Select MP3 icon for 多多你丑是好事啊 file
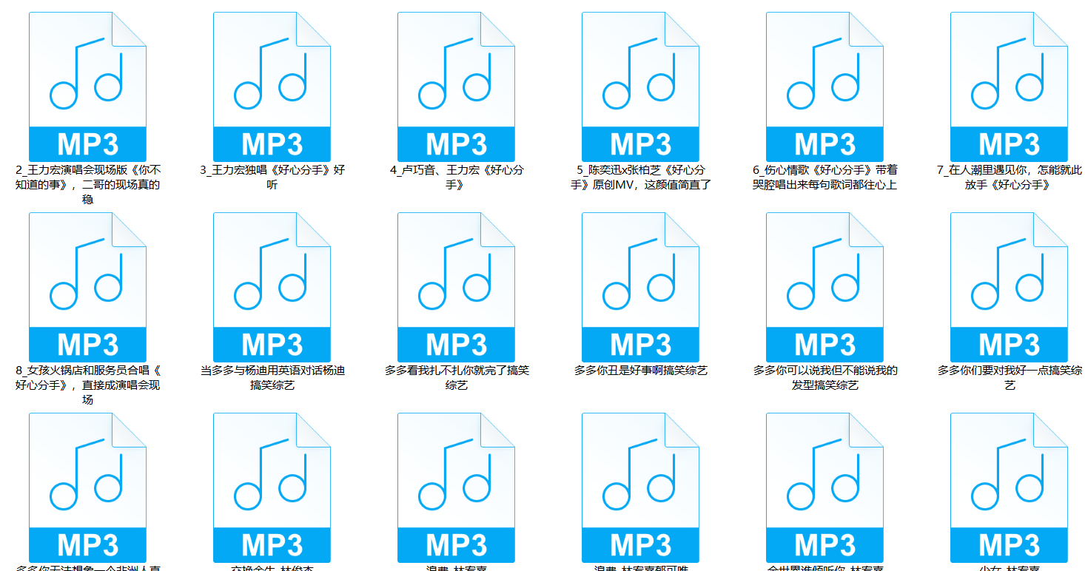1085x571 pixels. pyautogui.click(x=640, y=287)
